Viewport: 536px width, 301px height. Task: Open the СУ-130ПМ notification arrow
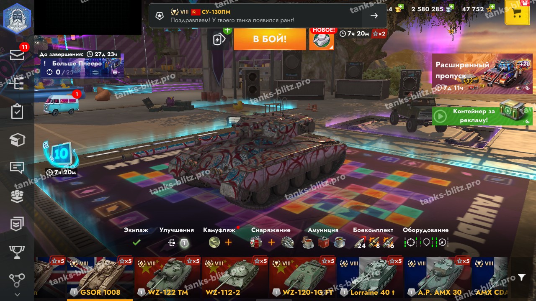click(374, 16)
